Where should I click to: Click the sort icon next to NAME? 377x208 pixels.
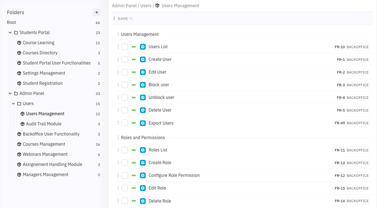pos(131,18)
